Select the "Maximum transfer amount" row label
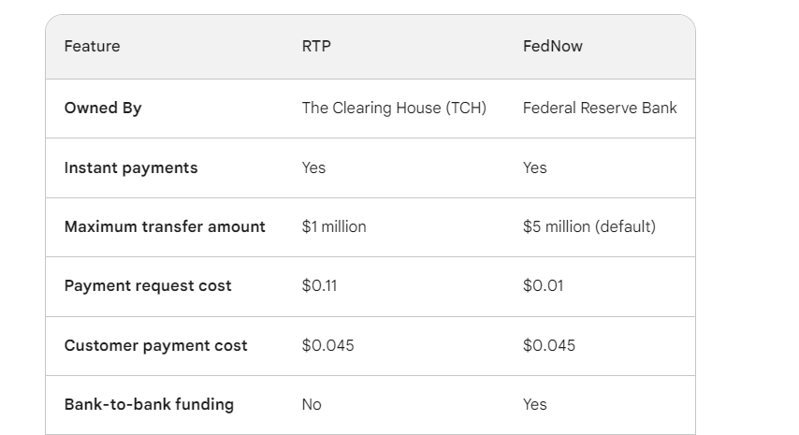 (165, 226)
